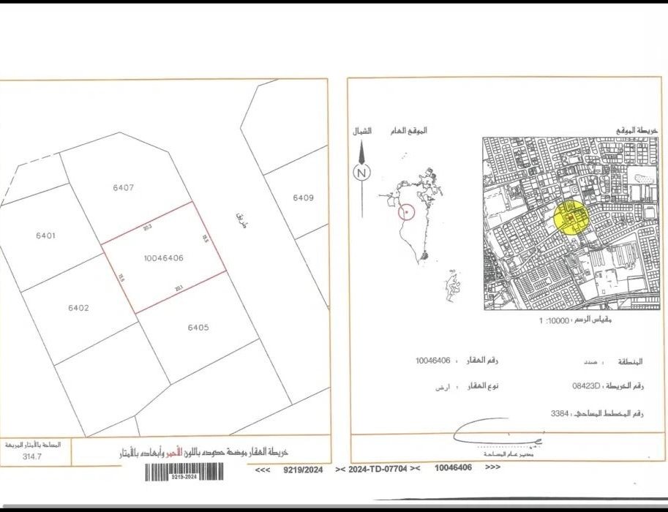This screenshot has height=512, width=668.
Task: Click the reference number 2024-TD-07704
Action: (x=379, y=468)
